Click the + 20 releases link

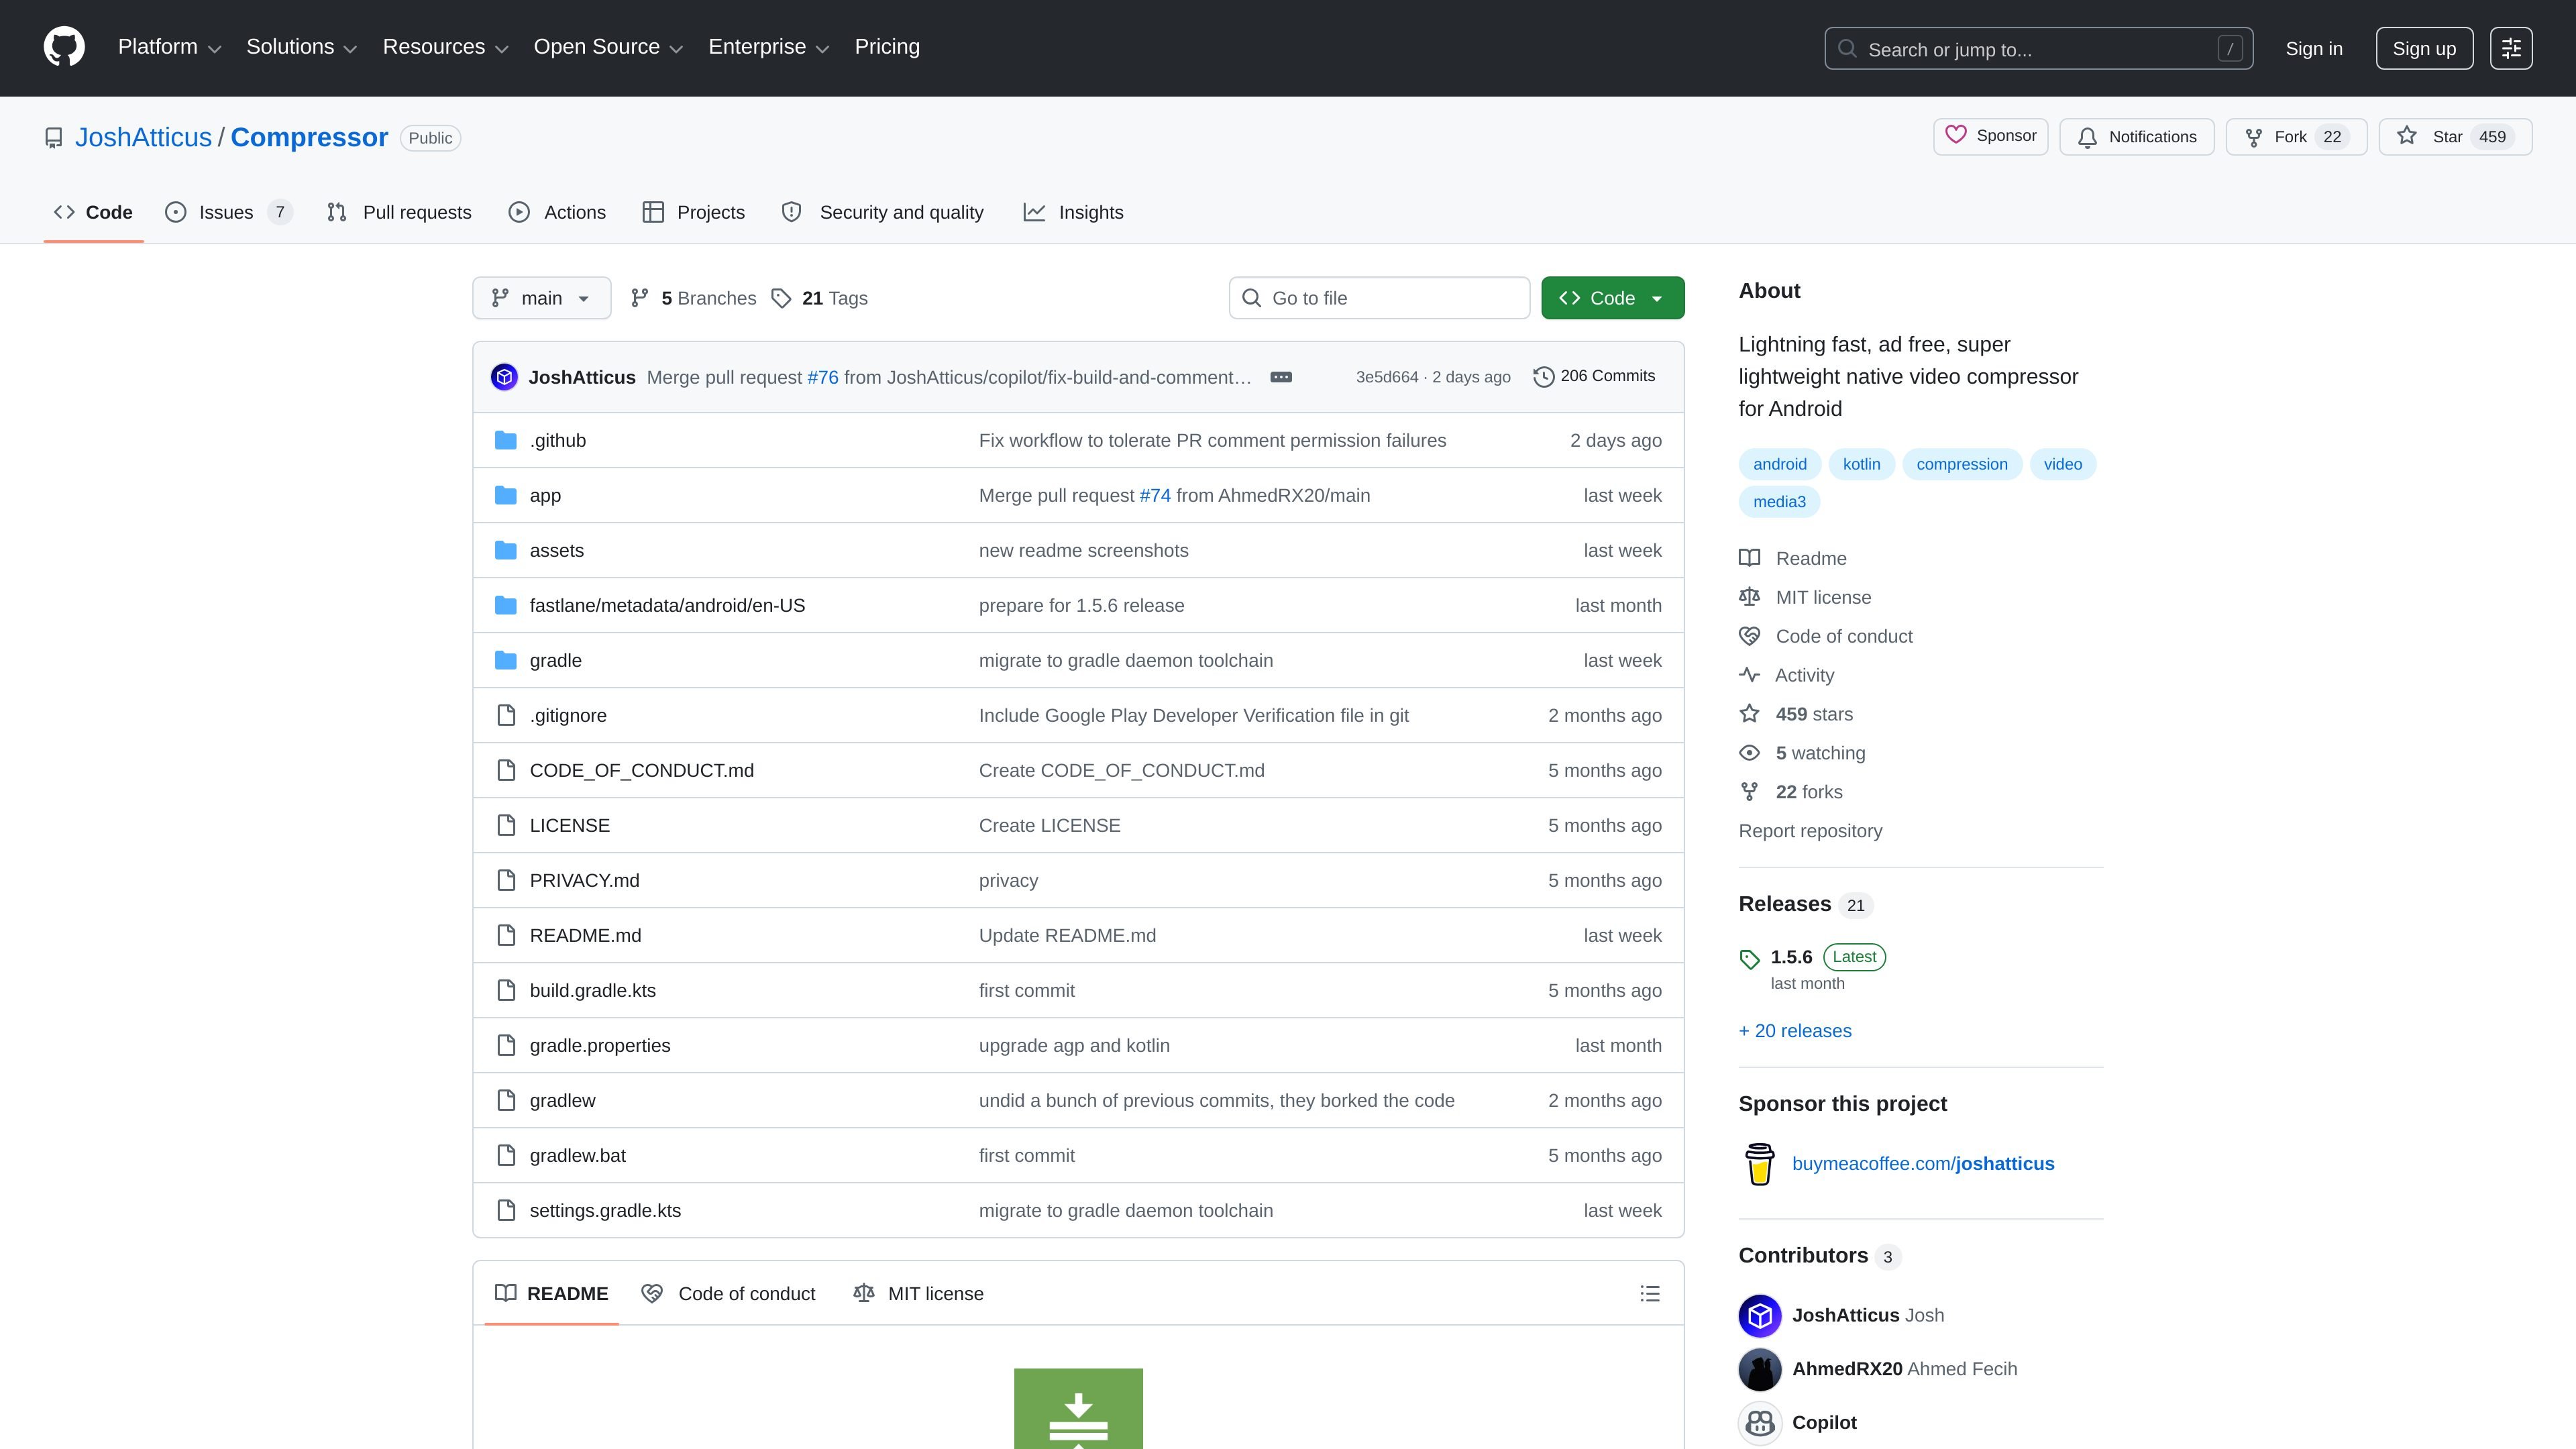coord(1795,1031)
